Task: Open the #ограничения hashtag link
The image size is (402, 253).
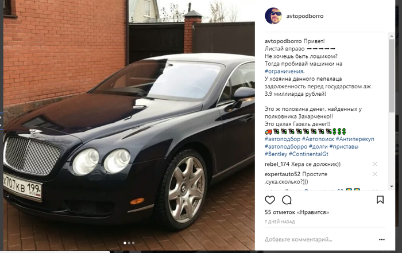Action: coord(284,71)
